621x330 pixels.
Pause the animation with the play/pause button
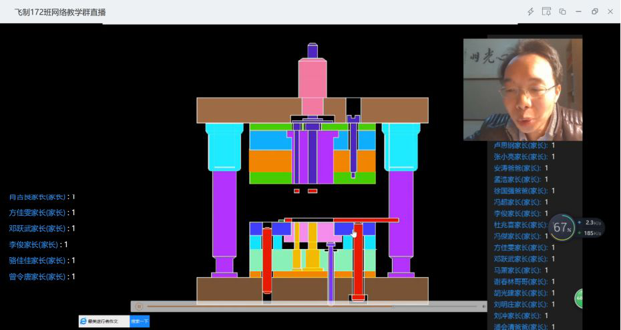pyautogui.click(x=139, y=307)
